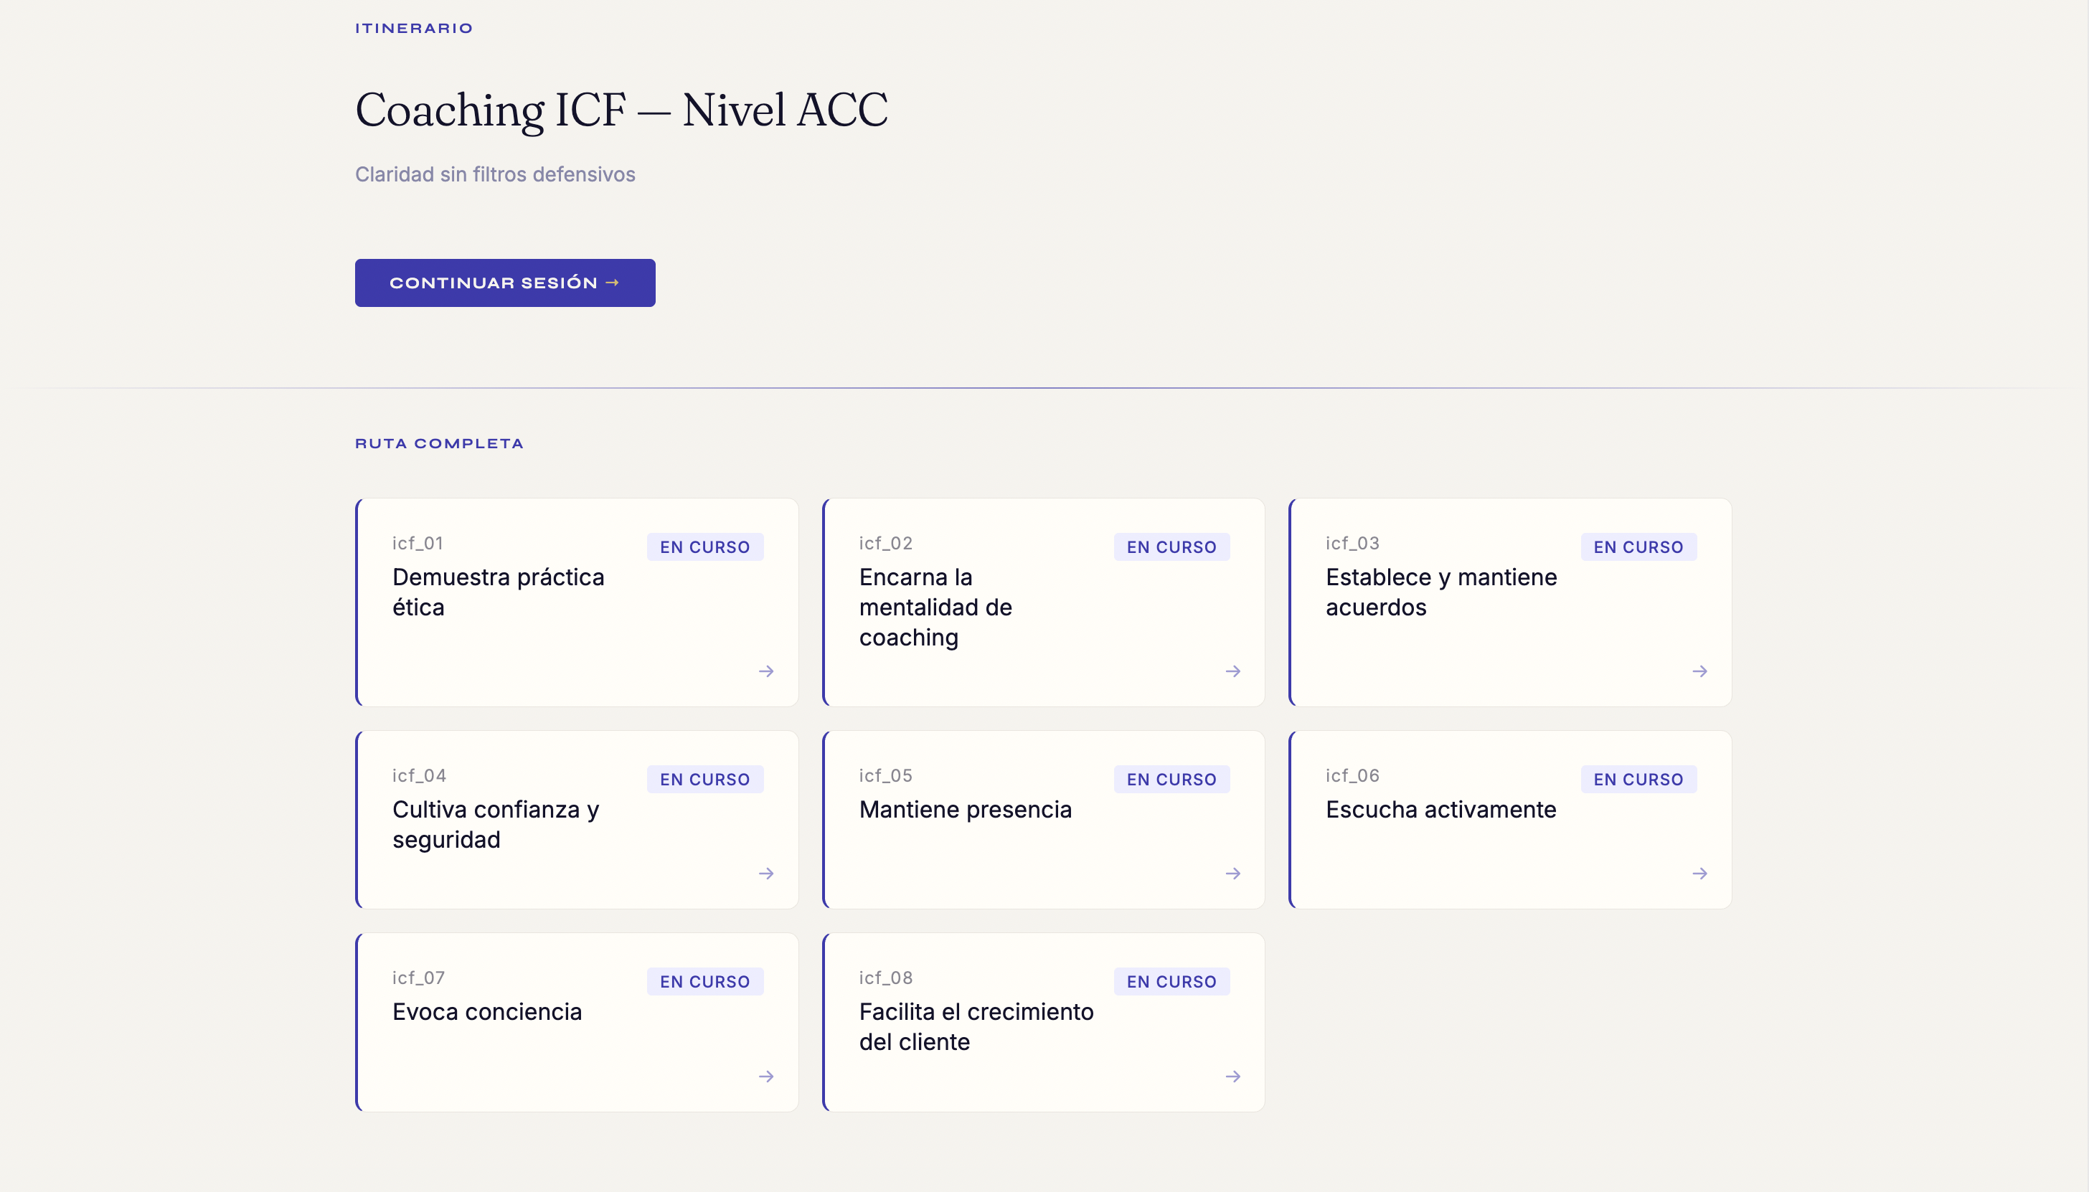Image resolution: width=2089 pixels, height=1192 pixels.
Task: Click EN CURSO badge on icf_04 card
Action: pyautogui.click(x=705, y=780)
